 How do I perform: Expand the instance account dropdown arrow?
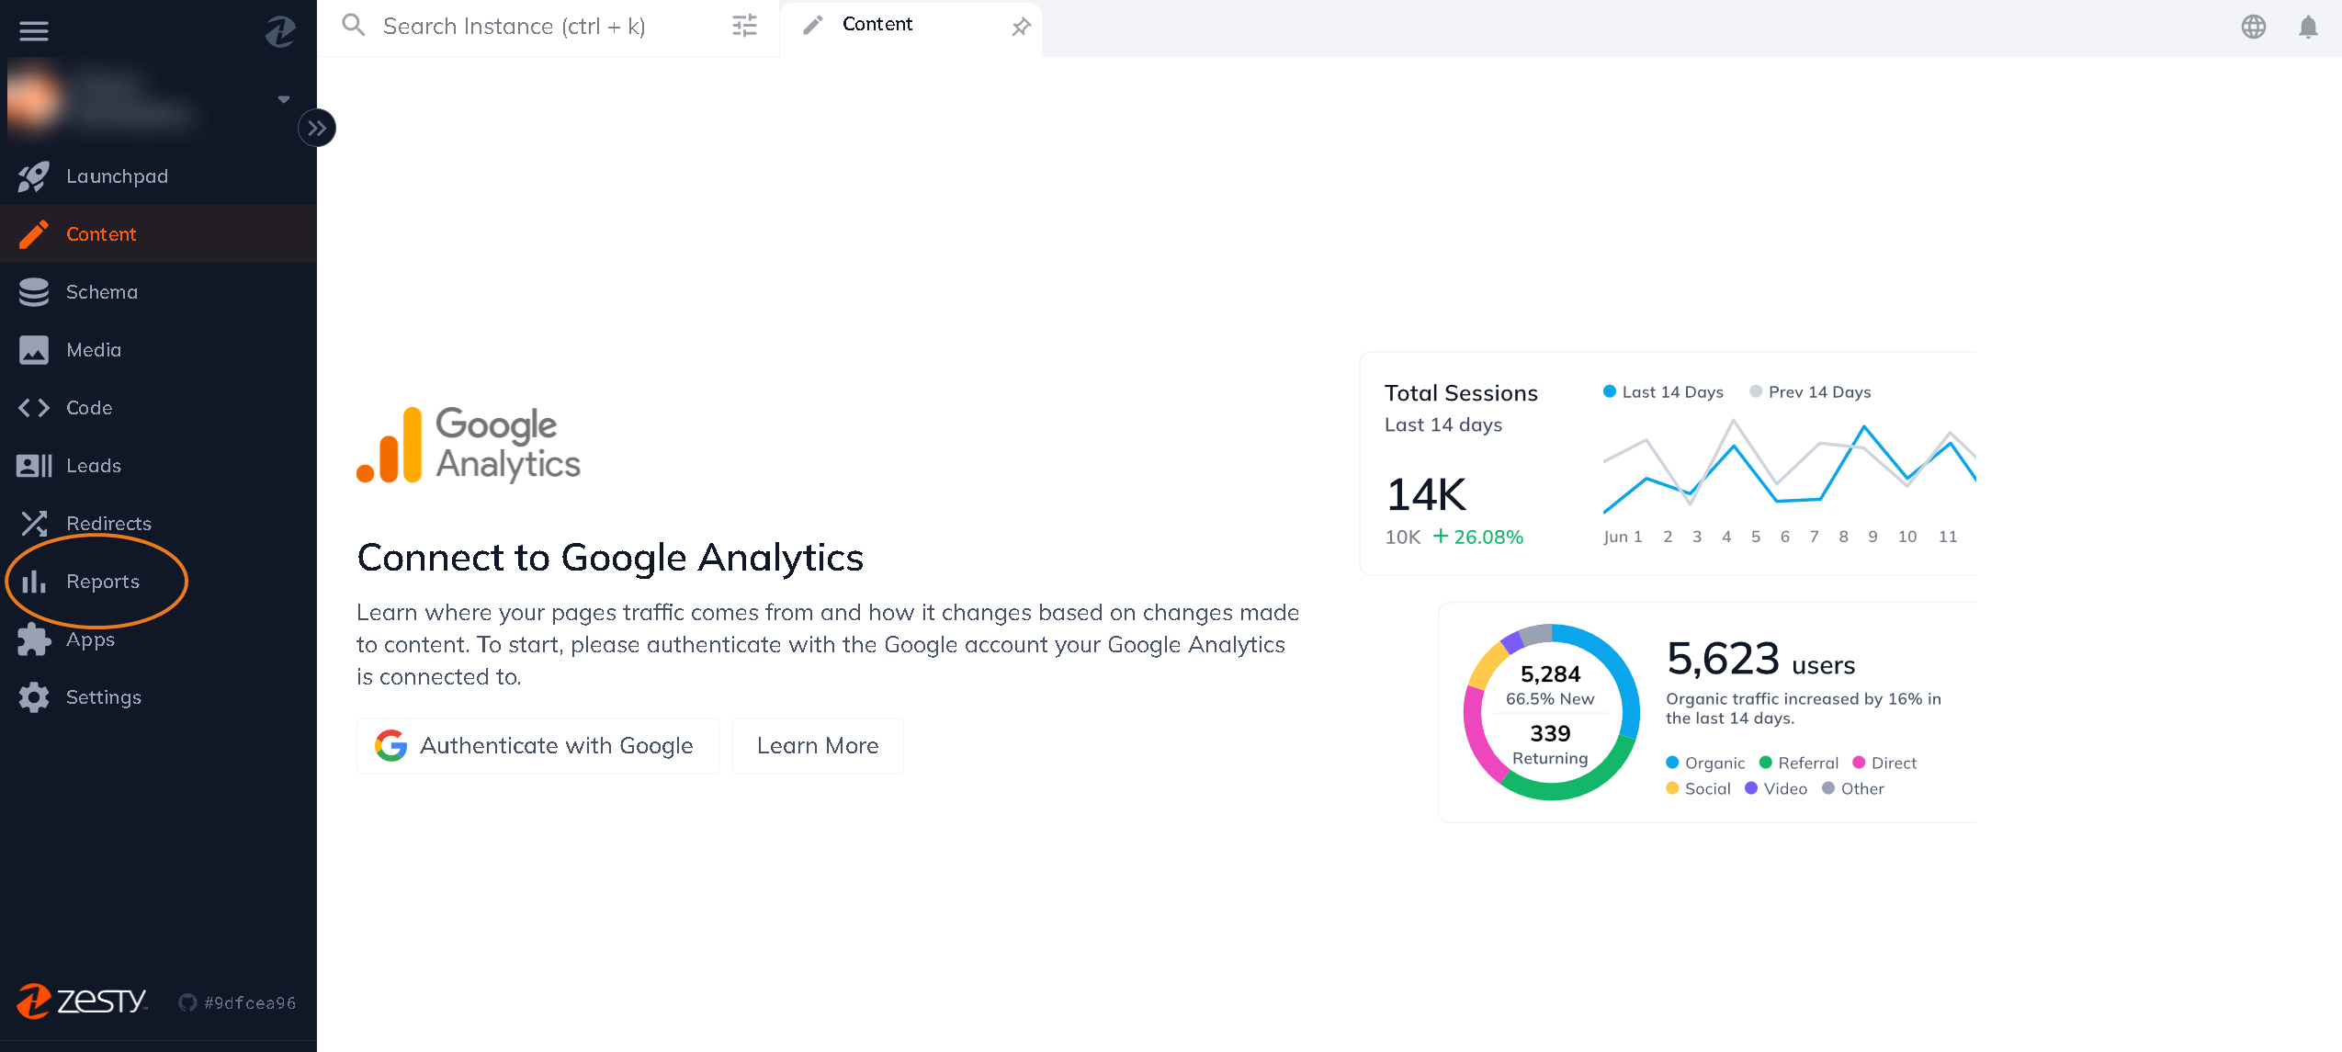pos(284,98)
